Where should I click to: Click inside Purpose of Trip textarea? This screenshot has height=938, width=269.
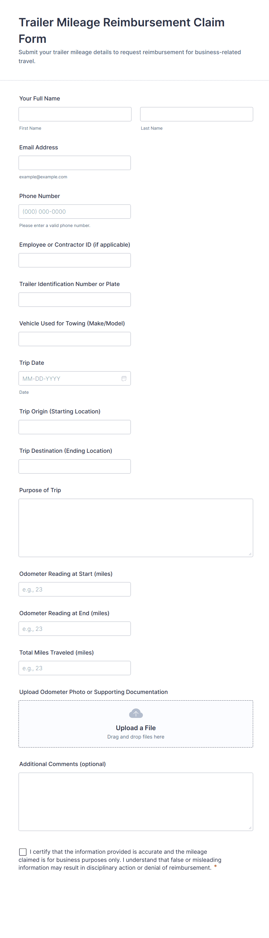136,527
